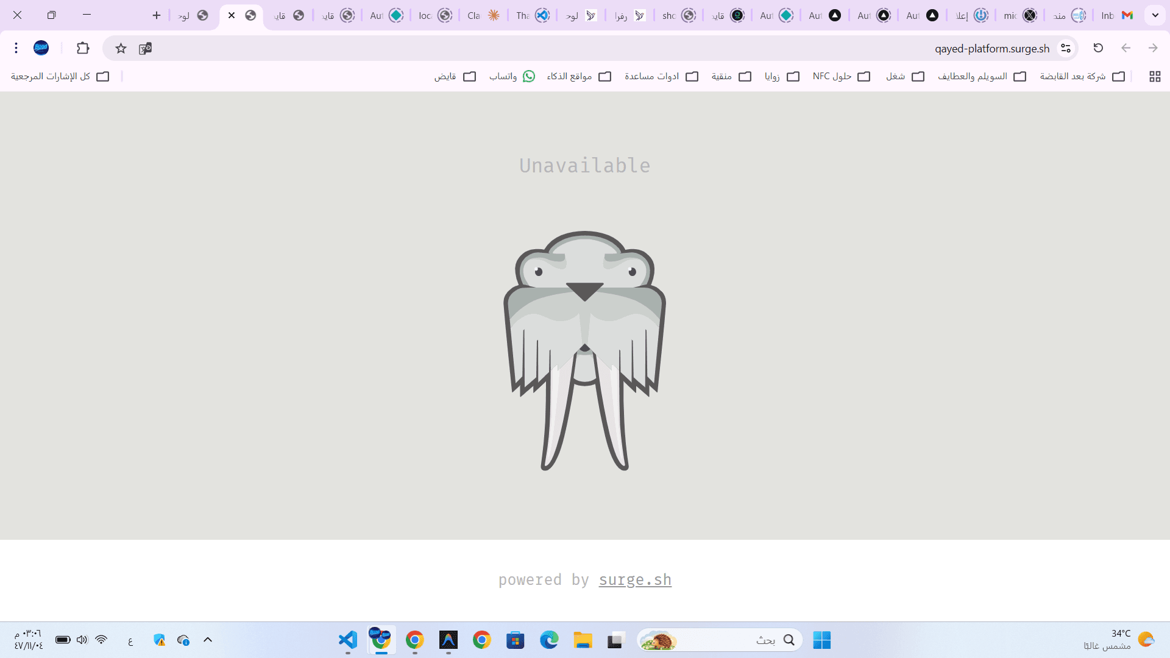This screenshot has height=658, width=1170.
Task: Open Chrome with profile badge on taskbar
Action: (x=381, y=640)
